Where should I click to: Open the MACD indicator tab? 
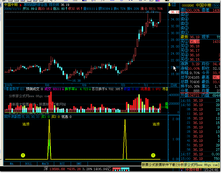[45, 164]
